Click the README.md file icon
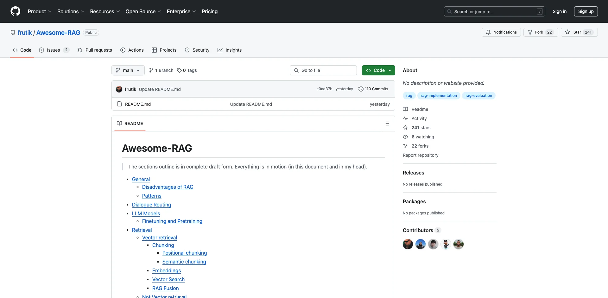Image resolution: width=608 pixels, height=298 pixels. click(x=119, y=104)
